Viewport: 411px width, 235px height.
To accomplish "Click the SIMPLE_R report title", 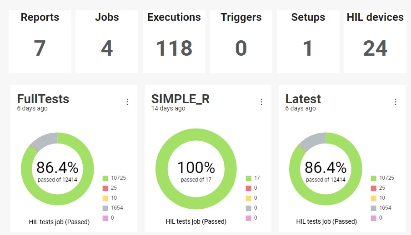I will point(180,99).
